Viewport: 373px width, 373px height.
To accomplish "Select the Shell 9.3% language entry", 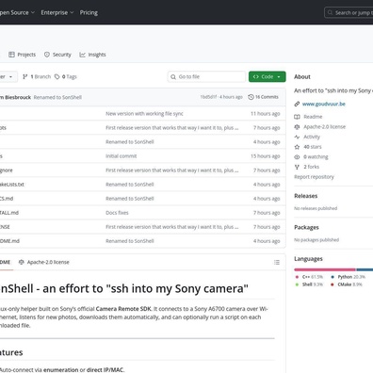I will coord(309,284).
